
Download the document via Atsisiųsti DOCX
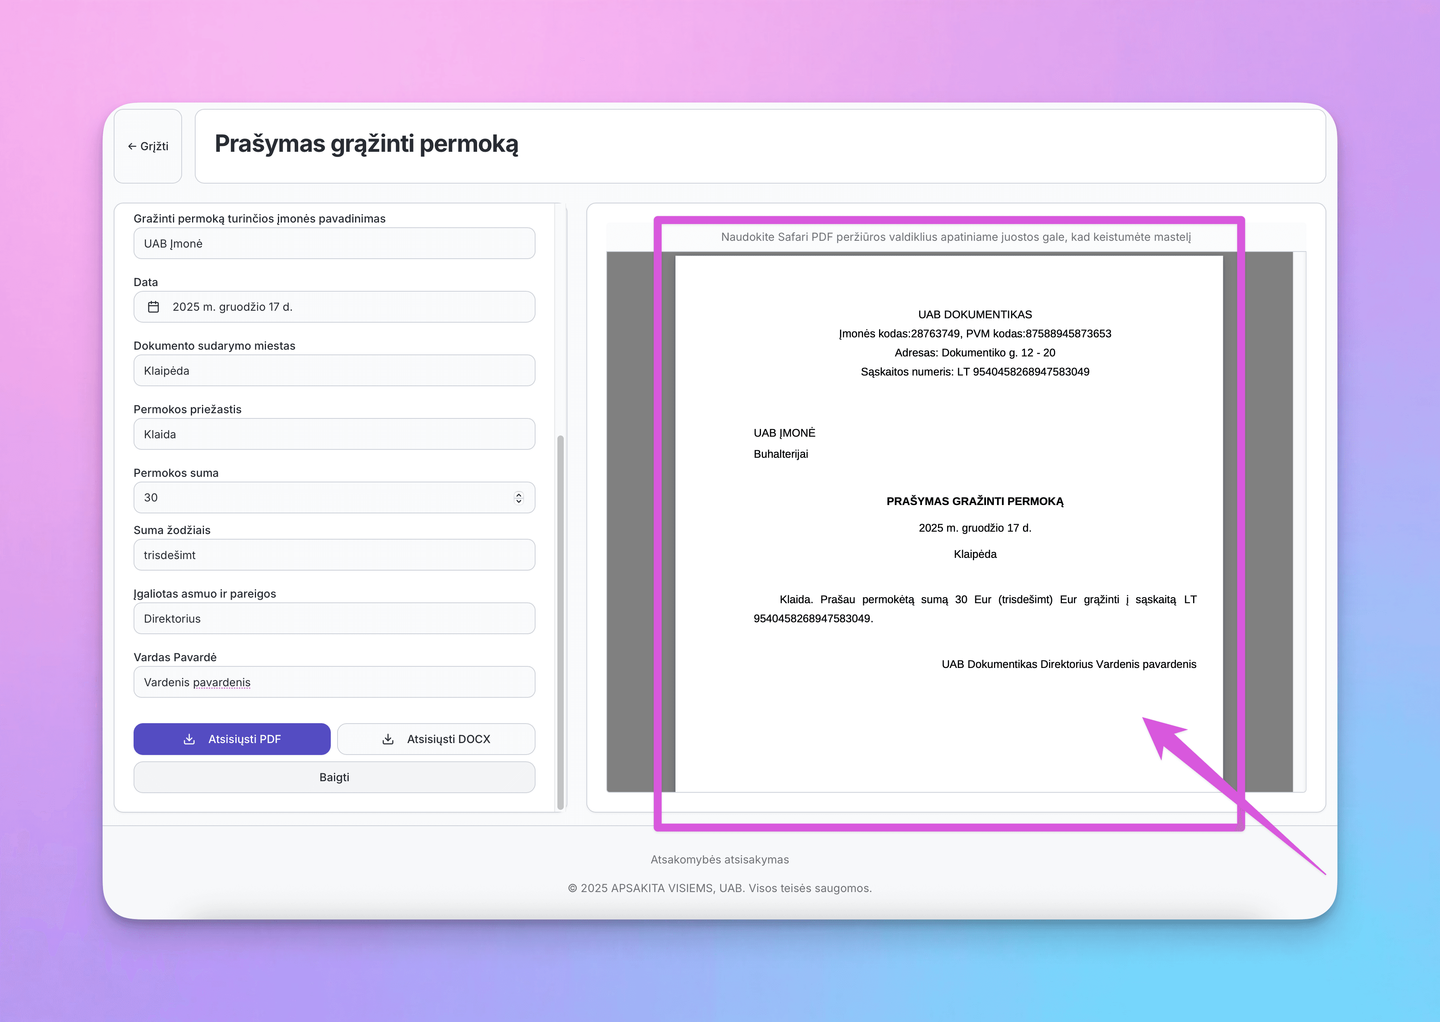pos(436,739)
